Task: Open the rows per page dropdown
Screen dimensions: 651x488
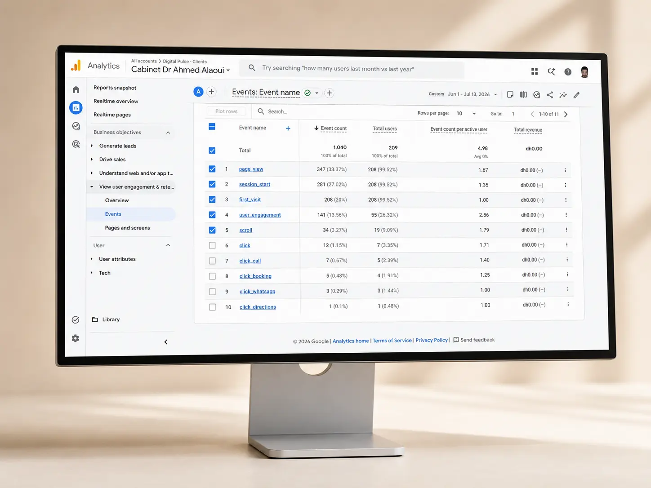Action: click(x=466, y=114)
